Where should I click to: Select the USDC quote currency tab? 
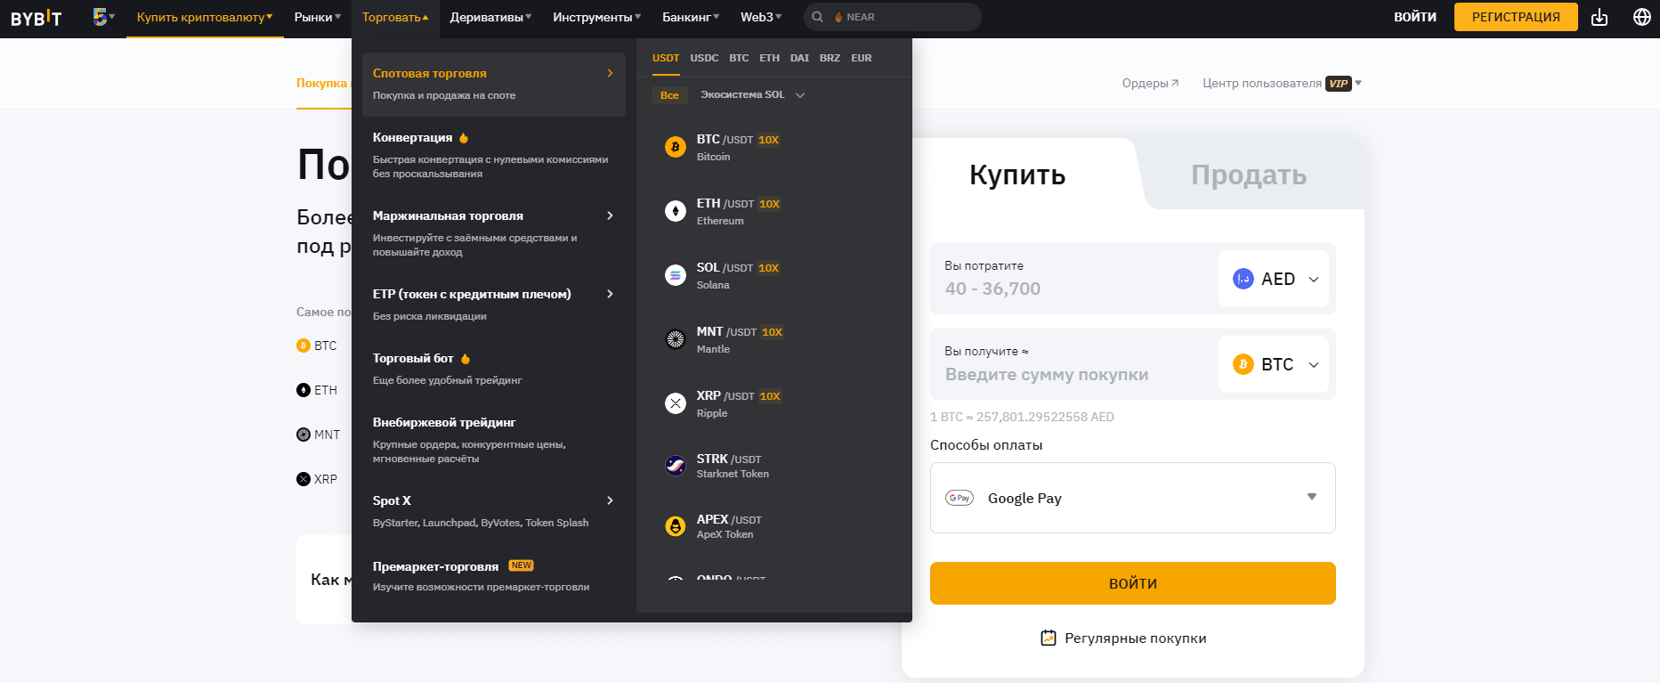point(704,58)
